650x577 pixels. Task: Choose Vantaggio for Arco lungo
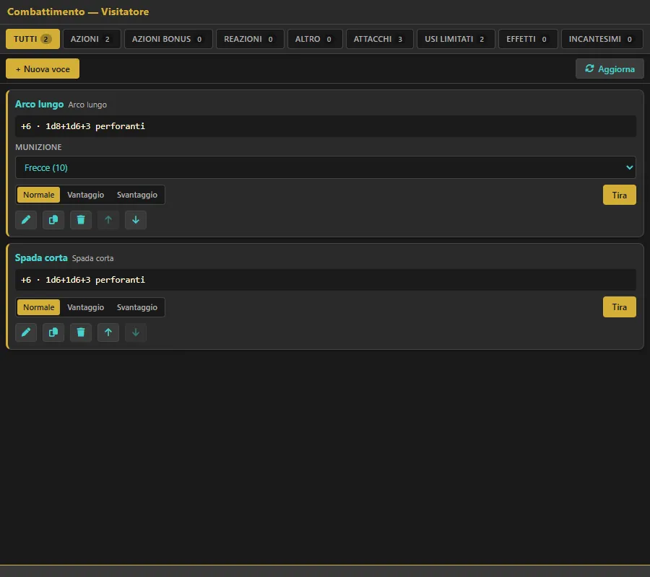pos(85,195)
